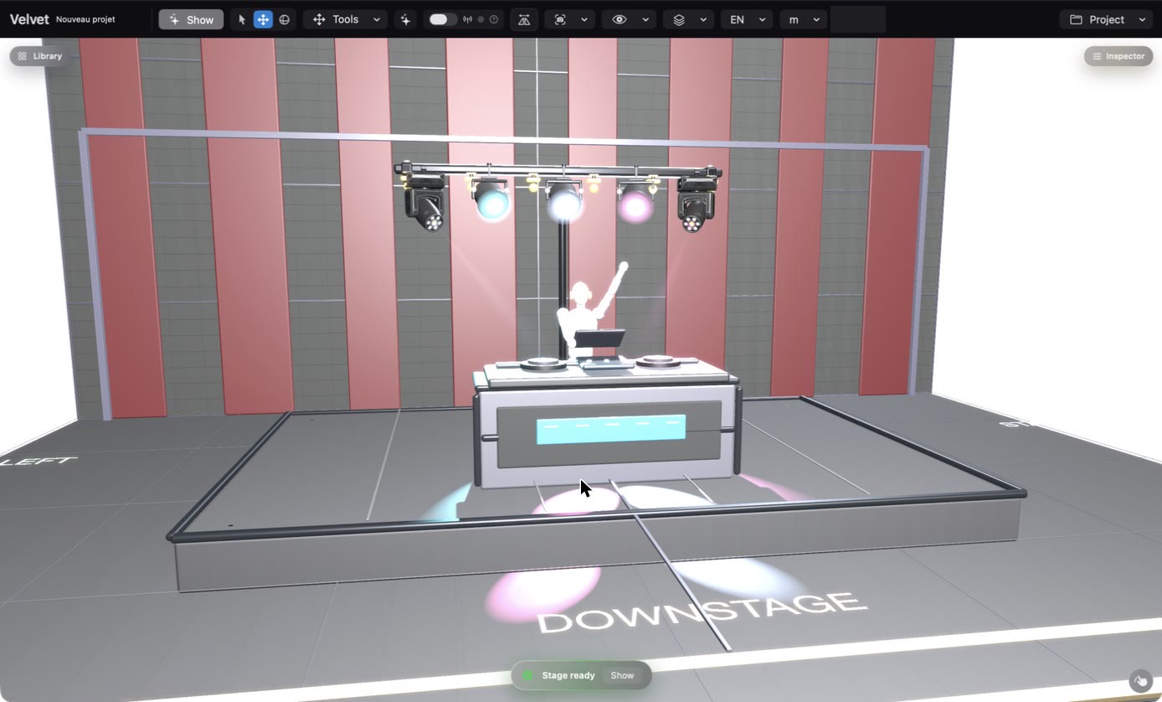Image resolution: width=1162 pixels, height=702 pixels.
Task: Expand the camera focus dropdown arrow
Action: tap(584, 19)
